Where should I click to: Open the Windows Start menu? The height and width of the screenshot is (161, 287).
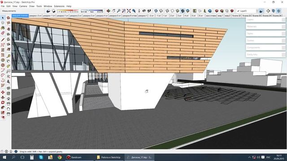pyautogui.click(x=4, y=157)
